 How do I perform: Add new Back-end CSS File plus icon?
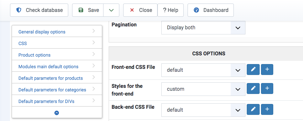(267, 109)
